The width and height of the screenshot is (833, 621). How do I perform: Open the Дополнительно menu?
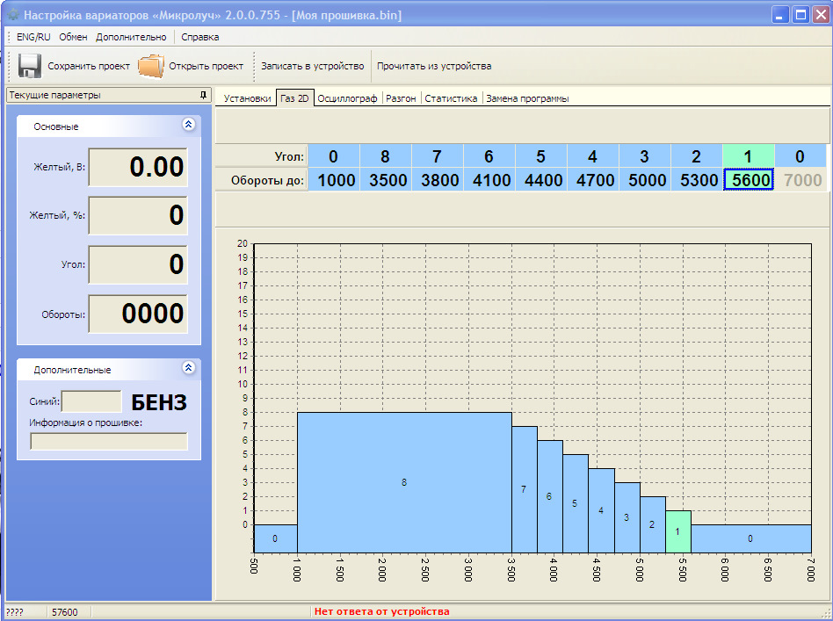pyautogui.click(x=131, y=37)
